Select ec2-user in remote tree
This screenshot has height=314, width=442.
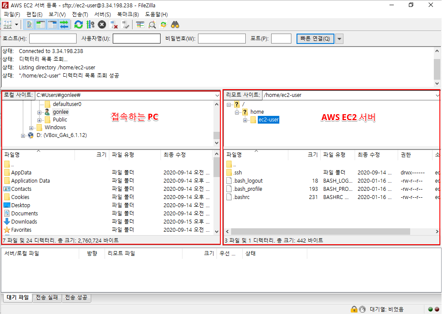[269, 120]
